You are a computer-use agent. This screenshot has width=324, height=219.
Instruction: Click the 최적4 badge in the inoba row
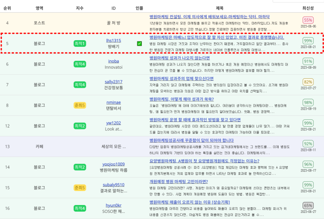pos(80,64)
